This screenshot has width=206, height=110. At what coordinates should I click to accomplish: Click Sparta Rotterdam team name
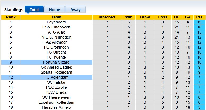pos(56,72)
